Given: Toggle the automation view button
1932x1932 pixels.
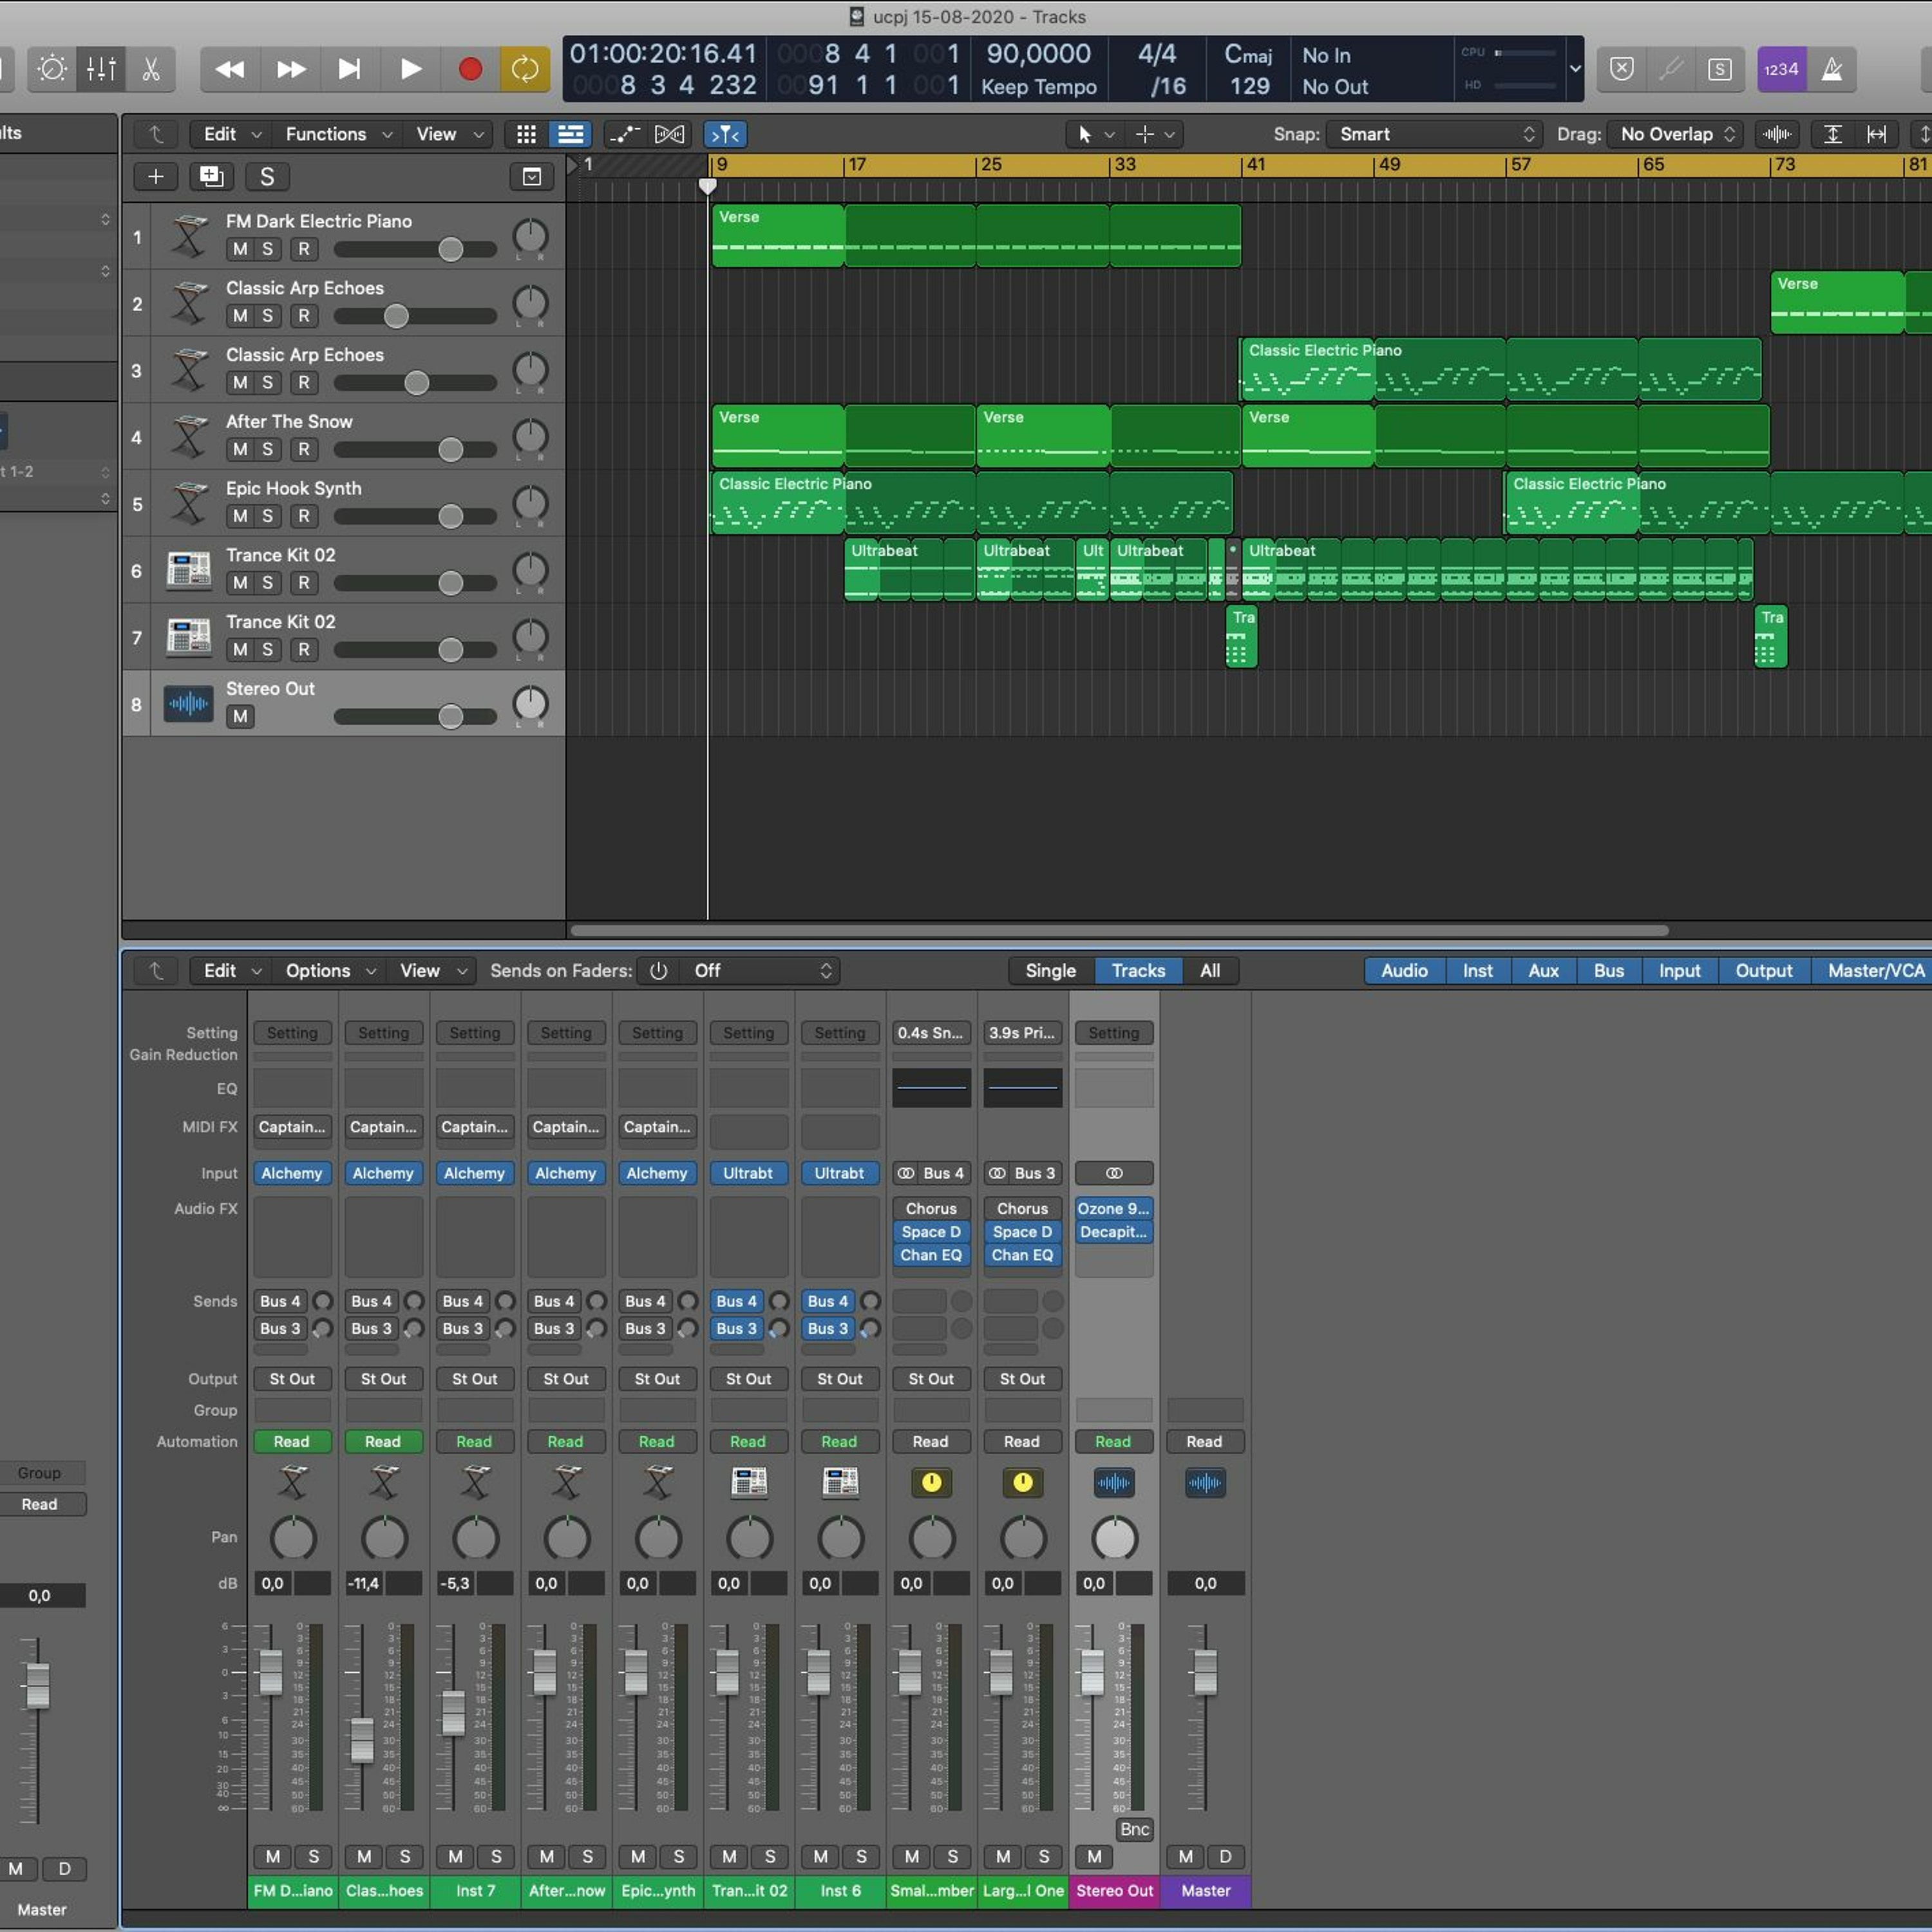Looking at the screenshot, I should coord(624,134).
